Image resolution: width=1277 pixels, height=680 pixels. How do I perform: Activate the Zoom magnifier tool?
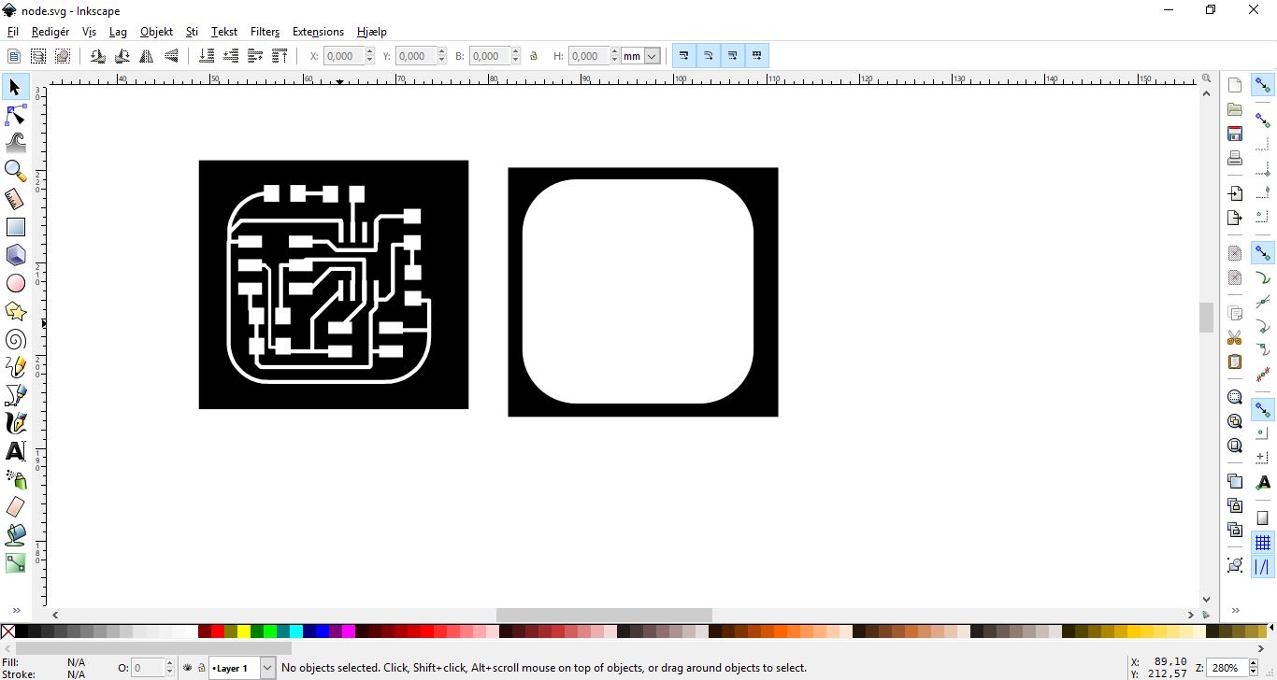pyautogui.click(x=15, y=171)
